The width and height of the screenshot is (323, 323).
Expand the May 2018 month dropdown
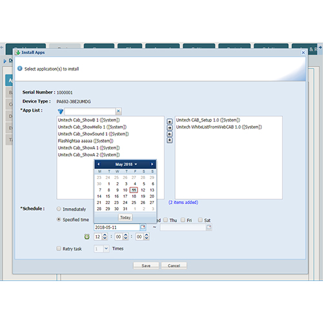pos(126,164)
